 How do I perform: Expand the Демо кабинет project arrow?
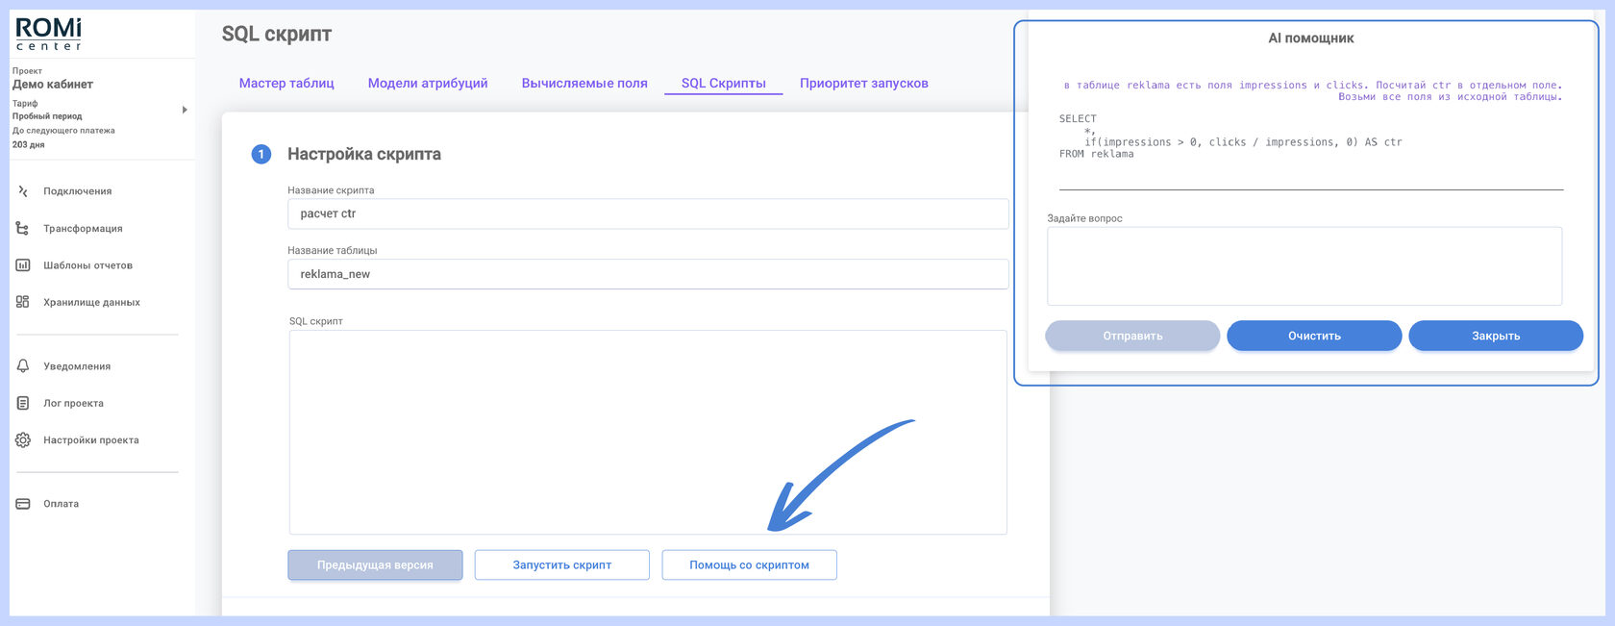(185, 110)
